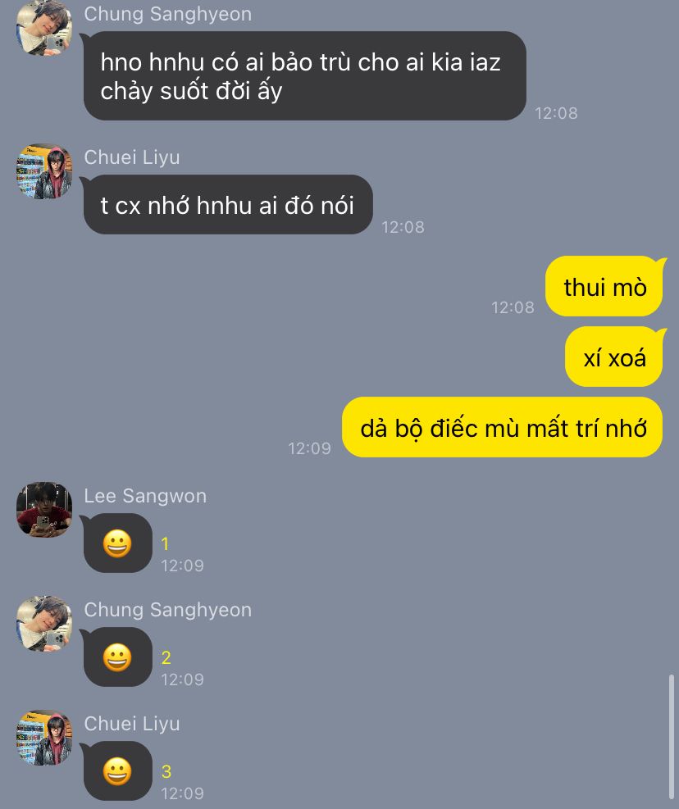Click the unread count 3 beside Chuei Liyu's emoji

[166, 771]
